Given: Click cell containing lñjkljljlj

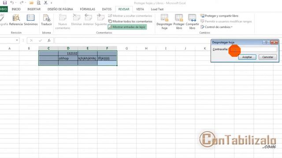Looking at the screenshot, I should click(107, 58).
